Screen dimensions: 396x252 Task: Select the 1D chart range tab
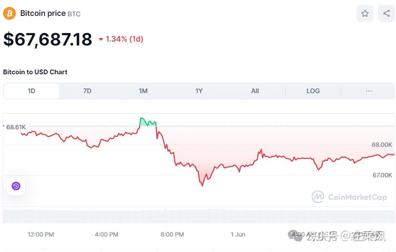31,91
